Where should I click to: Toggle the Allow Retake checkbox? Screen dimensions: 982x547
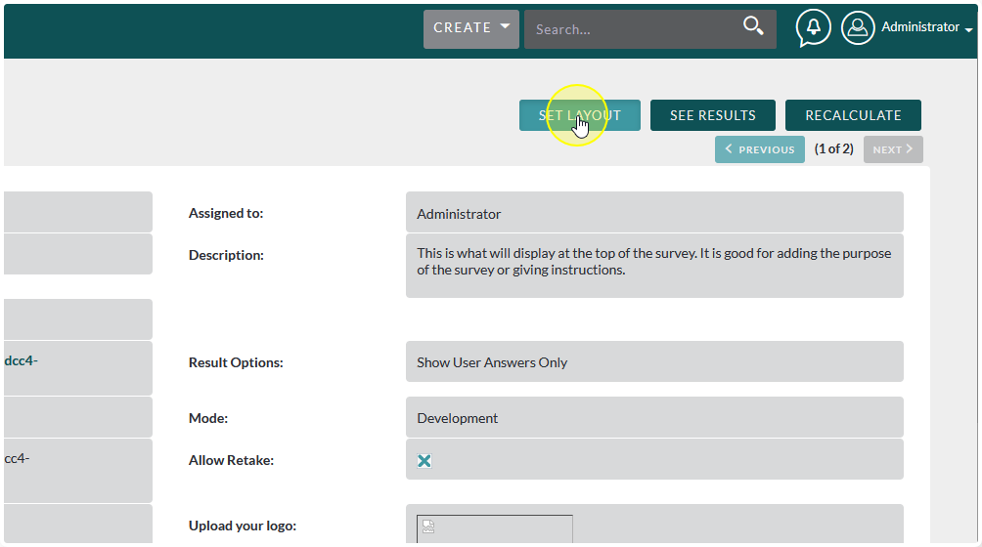click(x=424, y=460)
